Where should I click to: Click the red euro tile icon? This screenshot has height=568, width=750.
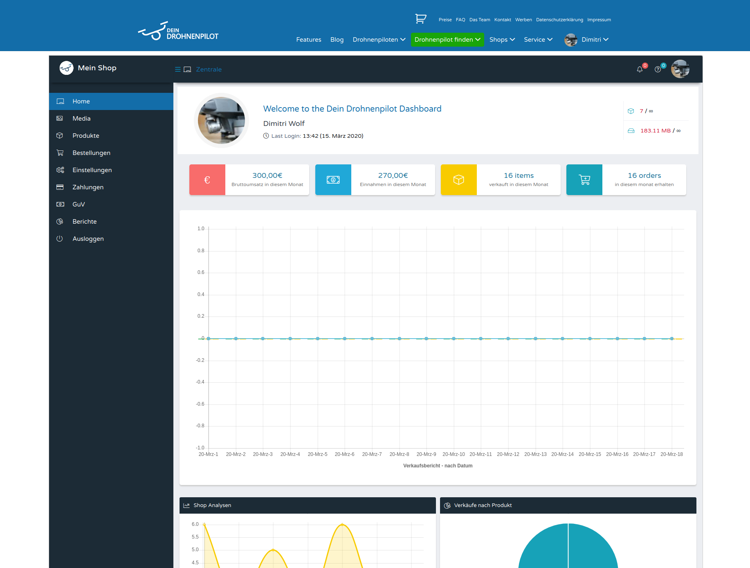[207, 180]
